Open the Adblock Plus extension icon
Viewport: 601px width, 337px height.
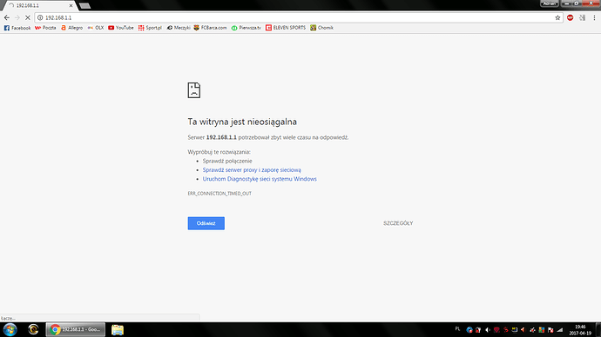571,17
